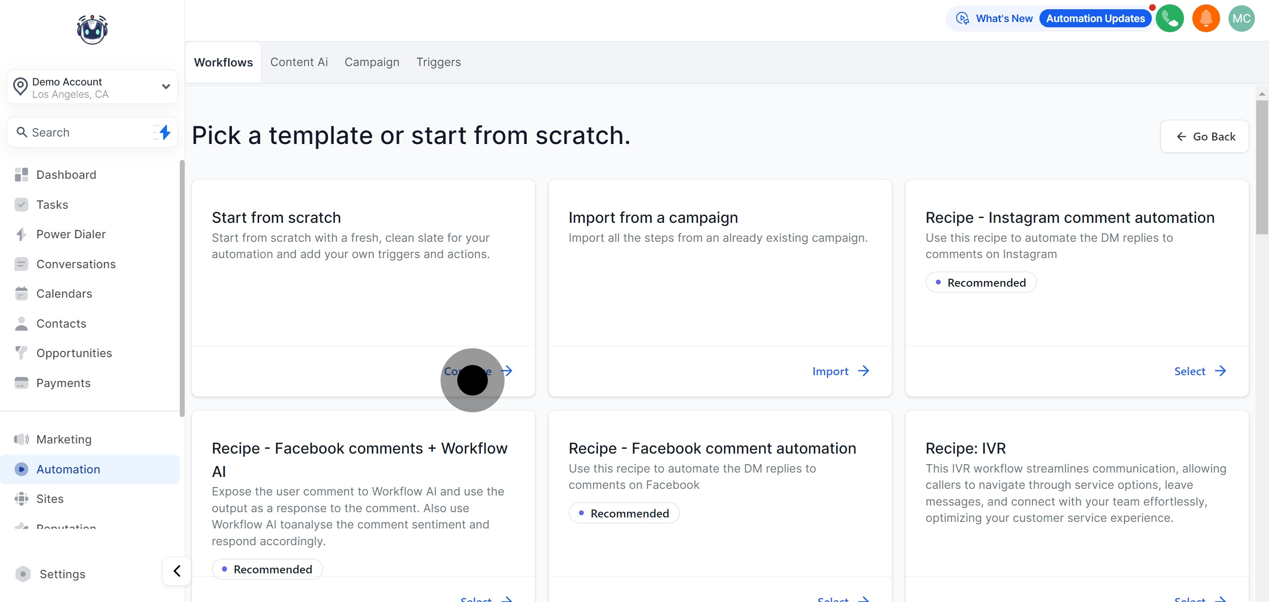Go to Power Dialer in sidebar
1269x602 pixels.
click(70, 234)
